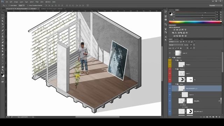Create a new group folder icon
Image resolution: width=224 pixels, height=126 pixels.
point(213,117)
